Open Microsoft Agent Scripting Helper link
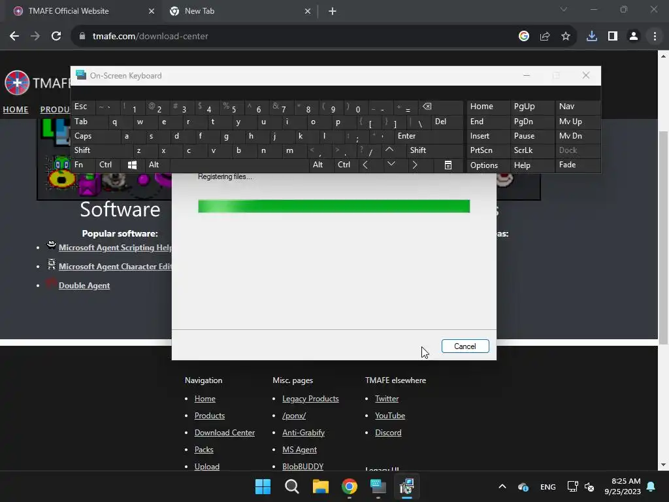 pos(115,248)
